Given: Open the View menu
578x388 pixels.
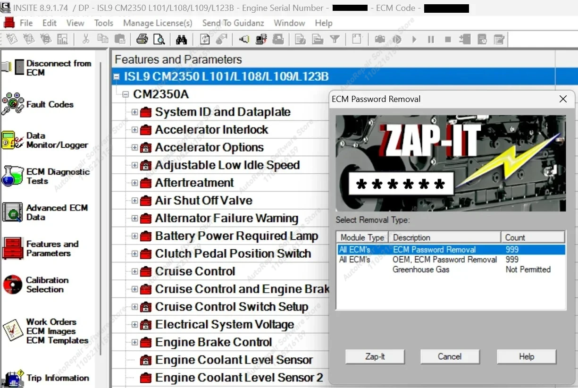Looking at the screenshot, I should (x=75, y=23).
